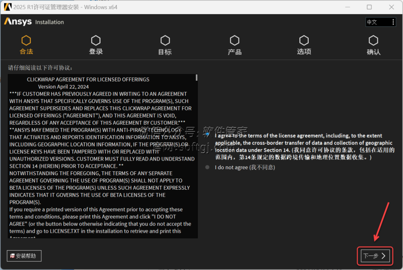Image resolution: width=403 pixels, height=270 pixels.
Task: Click the 选项 step hexagon icon
Action: [x=304, y=40]
